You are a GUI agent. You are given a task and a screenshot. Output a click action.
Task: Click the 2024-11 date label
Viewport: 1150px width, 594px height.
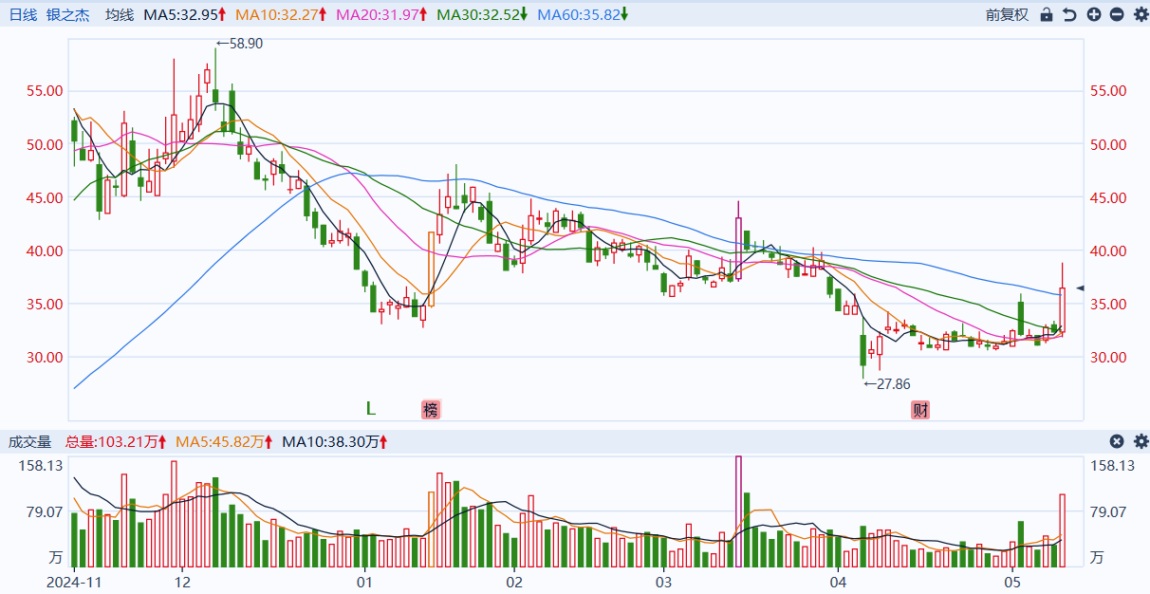point(74,582)
